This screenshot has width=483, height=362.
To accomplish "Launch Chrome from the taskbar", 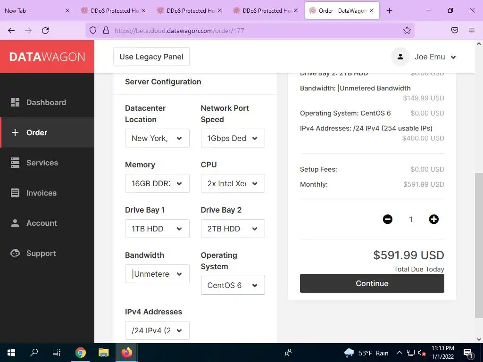I will (x=80, y=353).
